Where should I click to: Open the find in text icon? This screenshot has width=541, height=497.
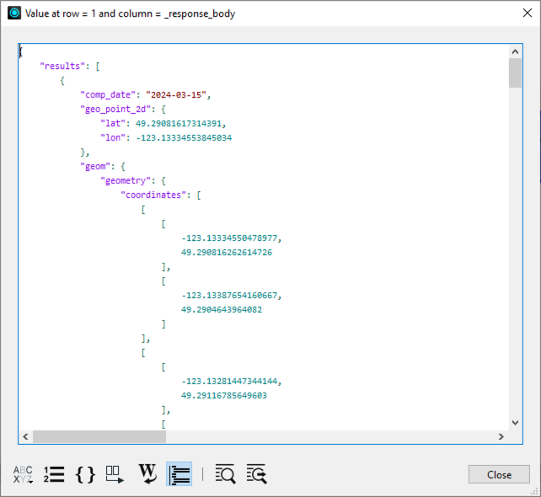pos(225,474)
